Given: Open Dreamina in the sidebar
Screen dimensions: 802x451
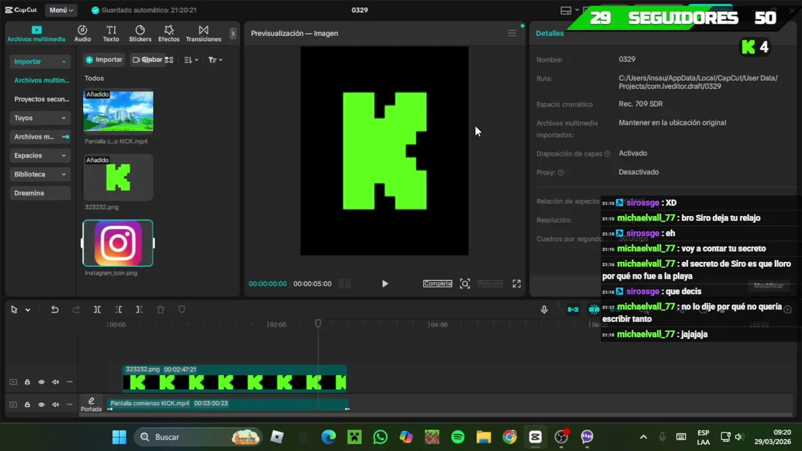Looking at the screenshot, I should pos(41,193).
